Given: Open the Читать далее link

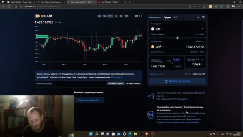Looking at the screenshot, I should pos(181,99).
